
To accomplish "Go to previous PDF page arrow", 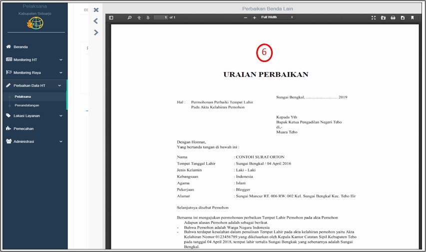I will pyautogui.click(x=139, y=17).
